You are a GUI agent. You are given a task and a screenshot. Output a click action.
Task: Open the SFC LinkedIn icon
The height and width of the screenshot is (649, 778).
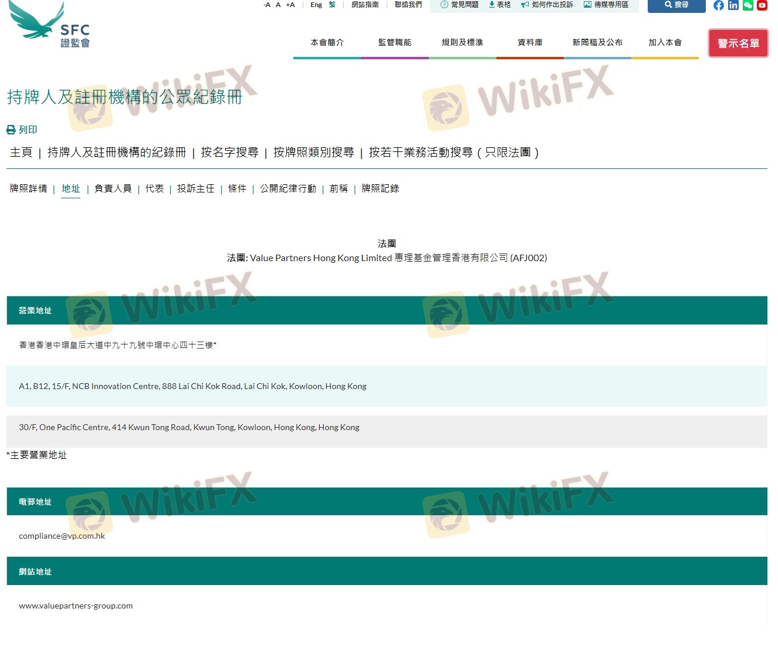[x=733, y=5]
